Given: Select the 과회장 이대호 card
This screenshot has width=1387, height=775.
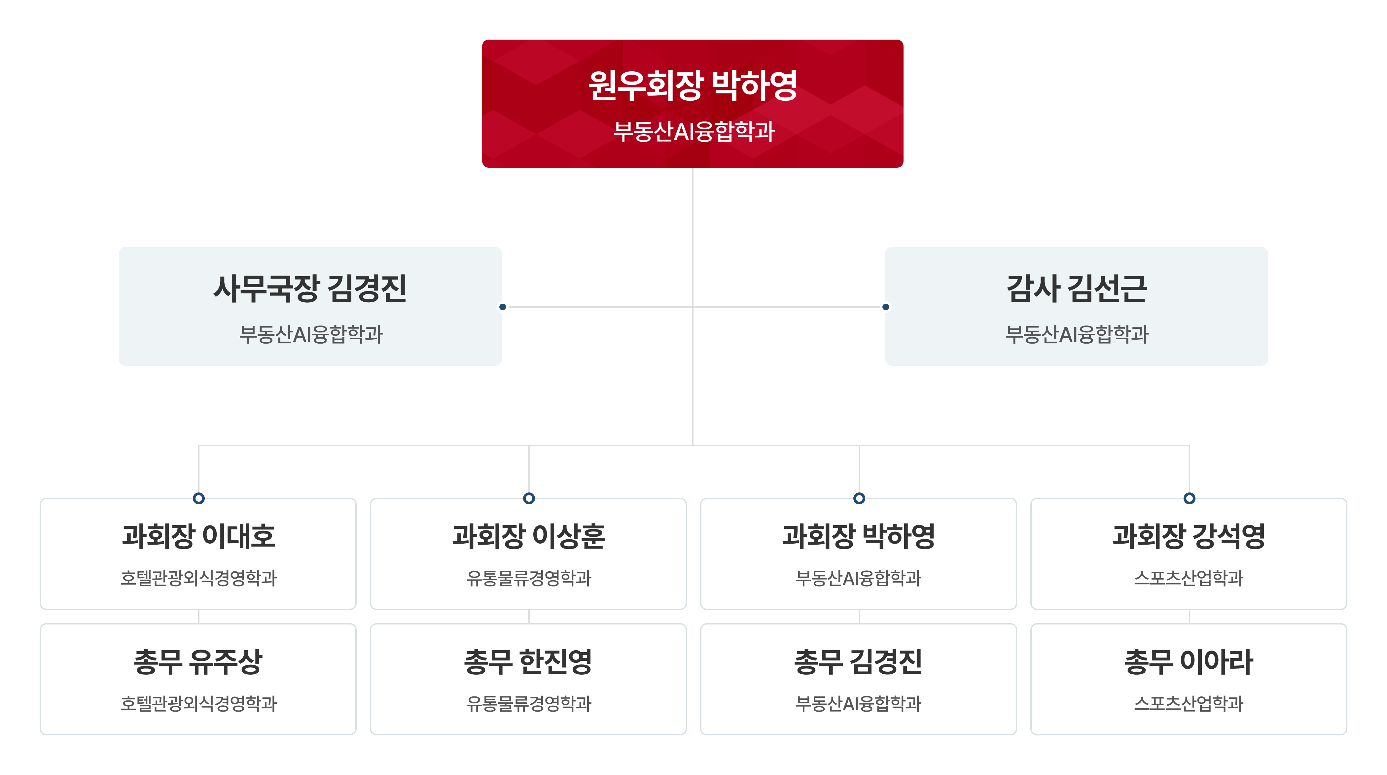Looking at the screenshot, I should tap(198, 554).
